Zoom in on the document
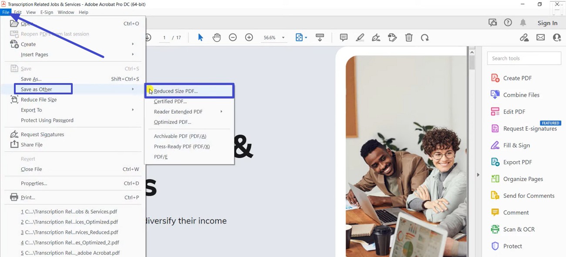This screenshot has width=566, height=257. coord(249,37)
